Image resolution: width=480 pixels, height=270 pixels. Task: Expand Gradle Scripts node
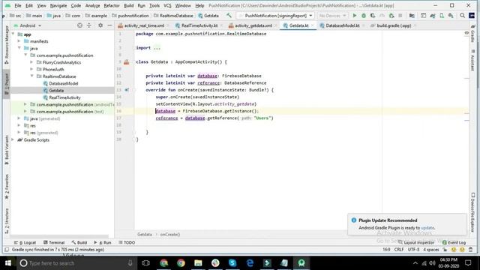[13, 140]
